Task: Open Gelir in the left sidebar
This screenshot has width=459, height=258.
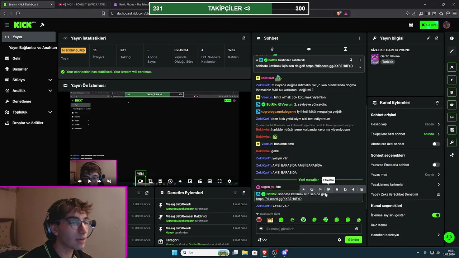Action: tap(29, 58)
